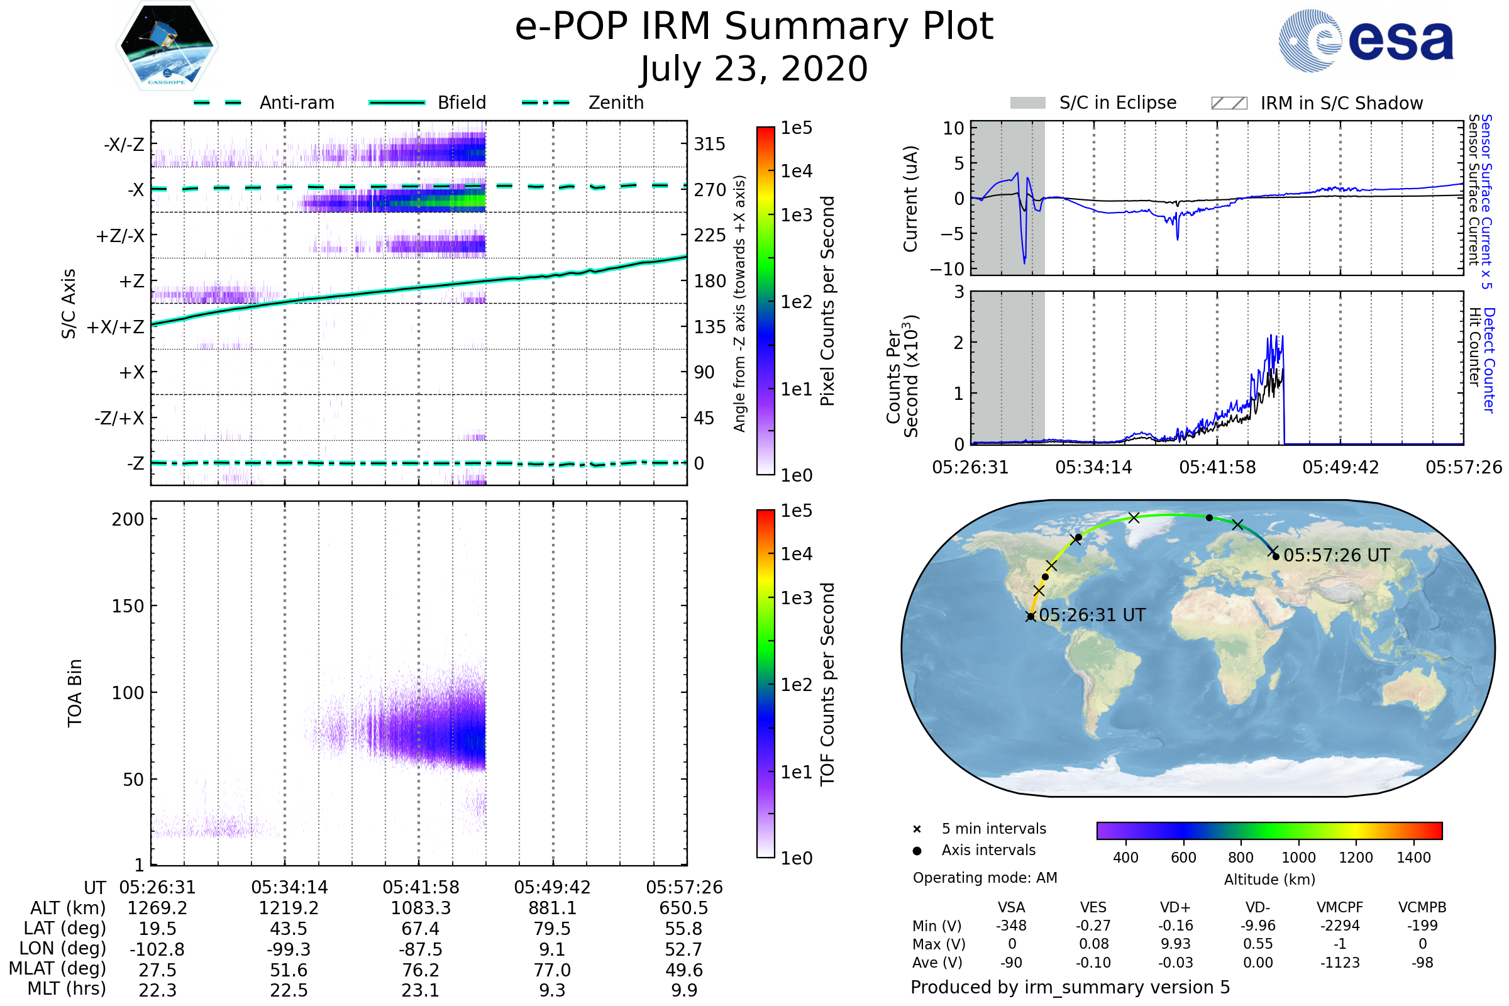Click the 5 min intervals cross marker

917,829
